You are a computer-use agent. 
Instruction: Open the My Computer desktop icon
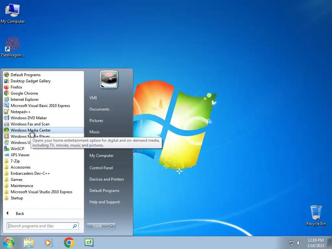coord(13,13)
